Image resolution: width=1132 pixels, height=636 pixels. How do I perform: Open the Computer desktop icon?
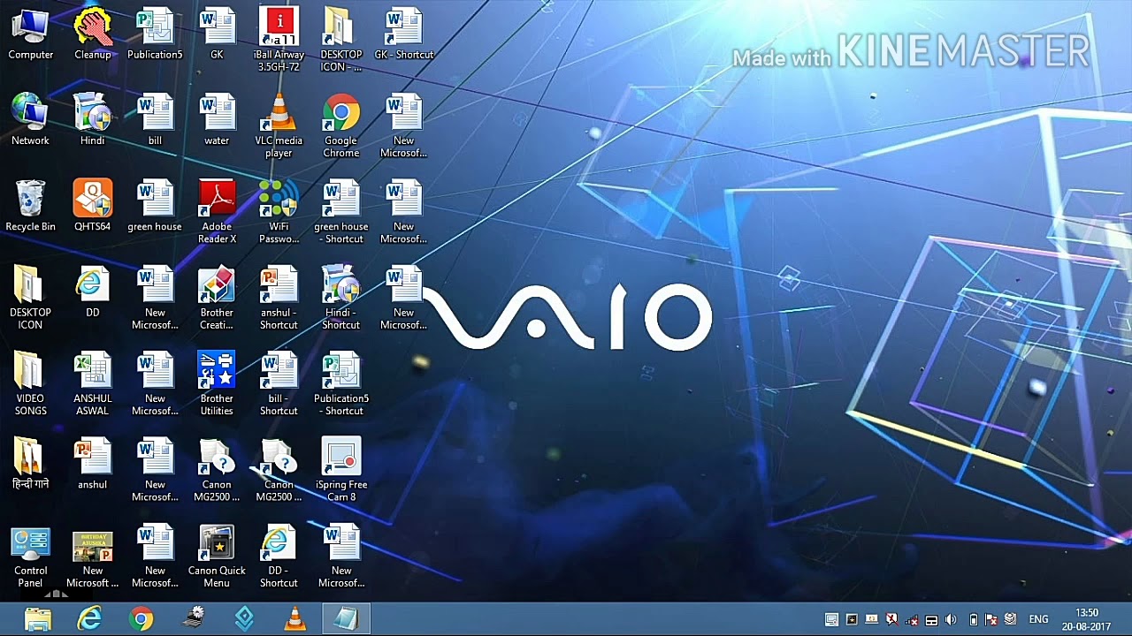click(30, 34)
